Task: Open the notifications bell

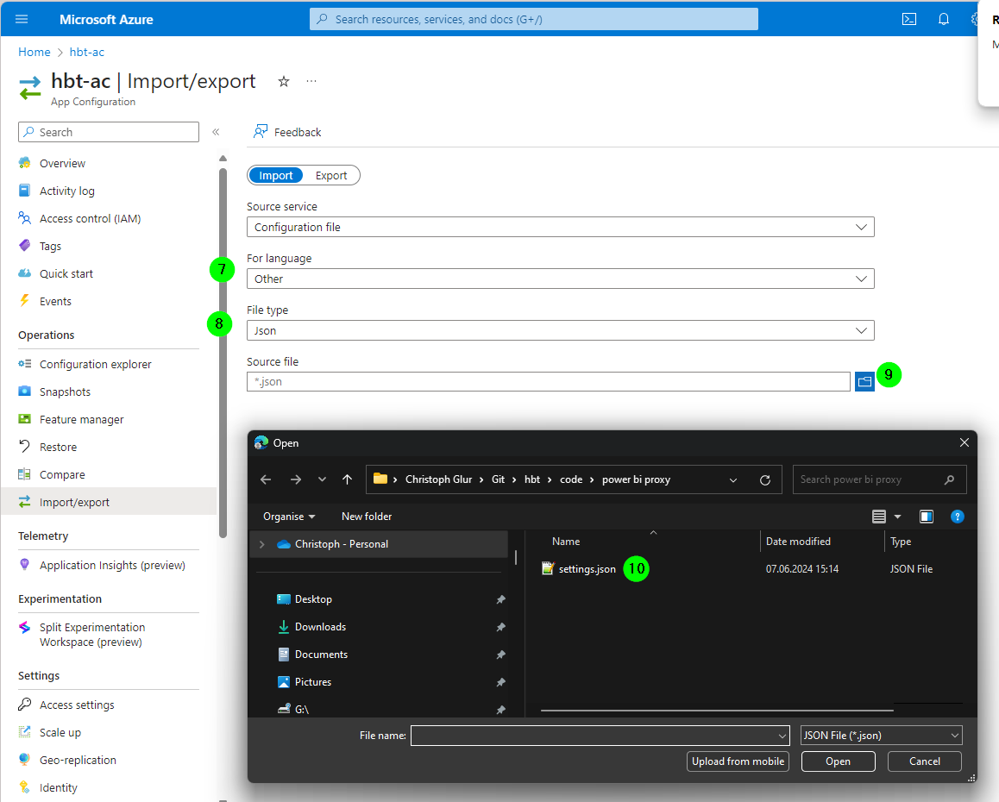Action: [944, 19]
